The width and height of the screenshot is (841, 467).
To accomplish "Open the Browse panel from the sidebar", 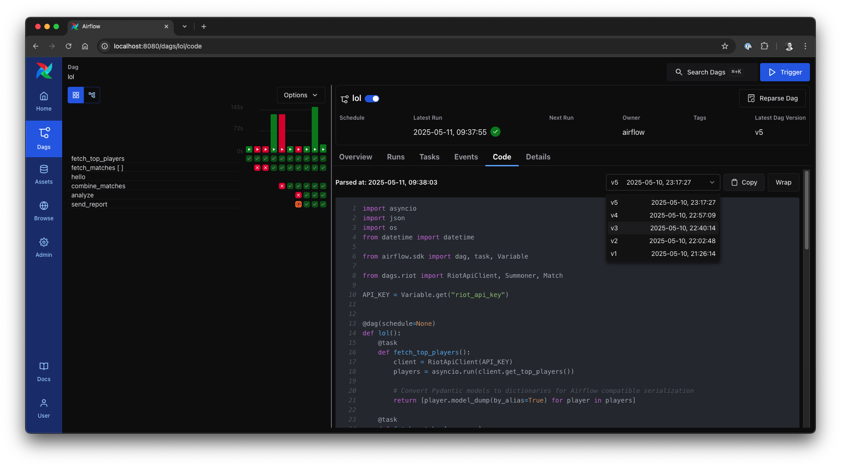I will click(43, 210).
